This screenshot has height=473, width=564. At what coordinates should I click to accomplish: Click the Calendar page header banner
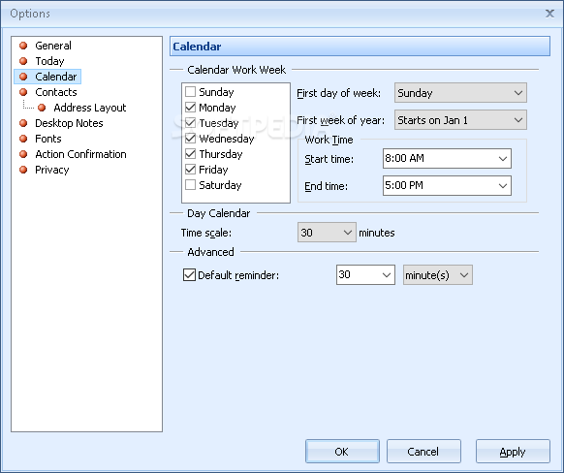(360, 47)
